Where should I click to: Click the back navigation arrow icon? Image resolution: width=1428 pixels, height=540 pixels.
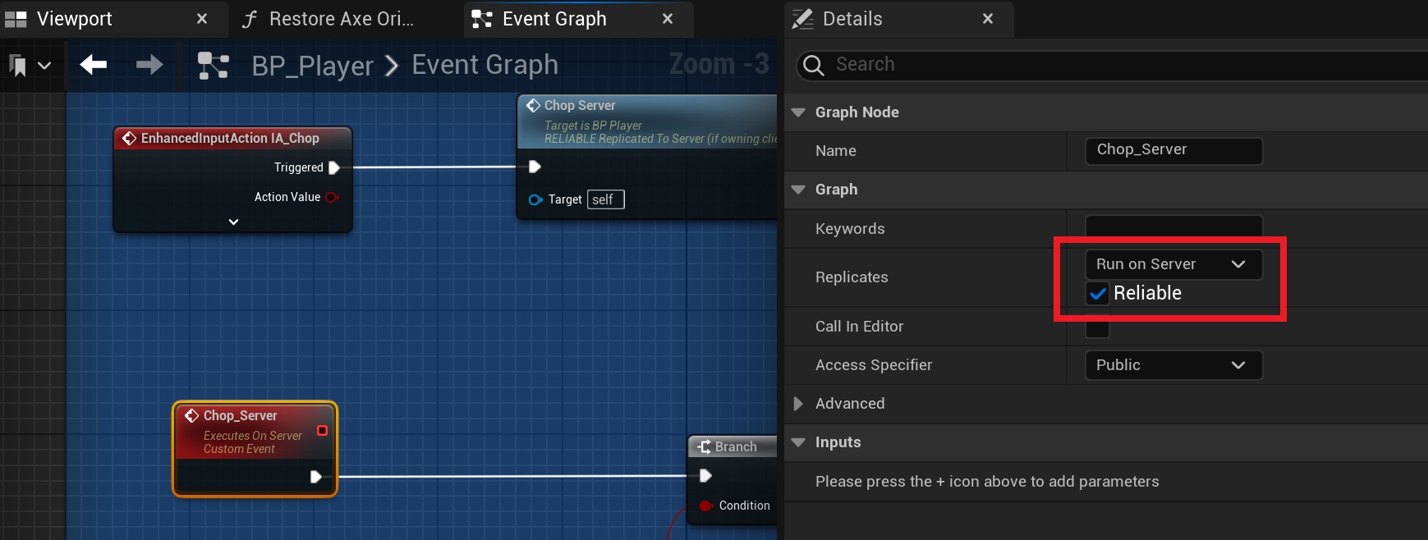(x=94, y=65)
